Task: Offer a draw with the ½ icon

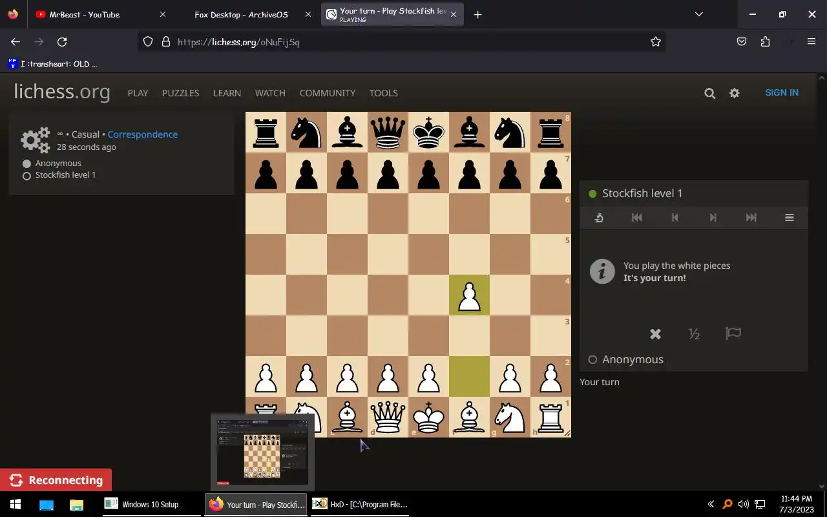Action: click(694, 333)
